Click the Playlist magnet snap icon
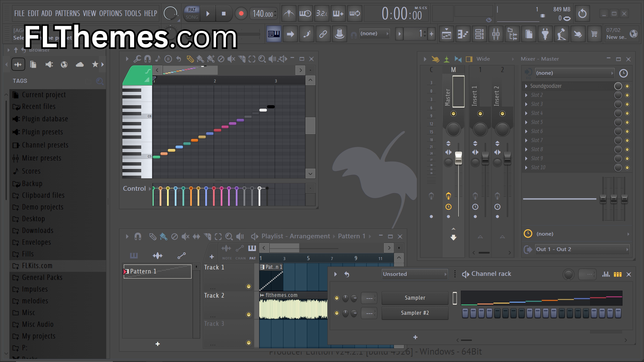Image resolution: width=644 pixels, height=362 pixels. (138, 237)
